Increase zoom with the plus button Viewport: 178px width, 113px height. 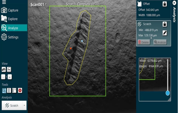(x=10, y=77)
